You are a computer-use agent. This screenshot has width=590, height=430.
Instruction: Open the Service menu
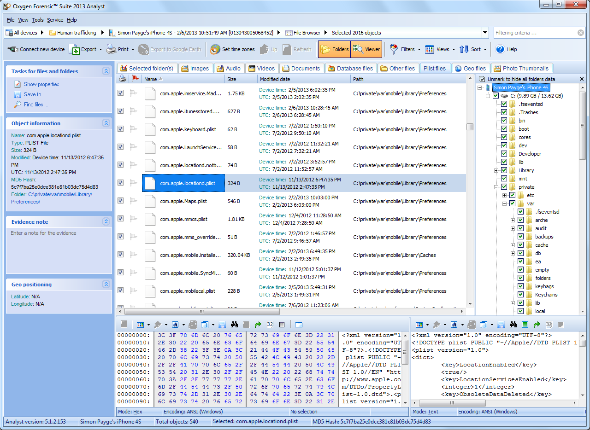click(x=55, y=20)
